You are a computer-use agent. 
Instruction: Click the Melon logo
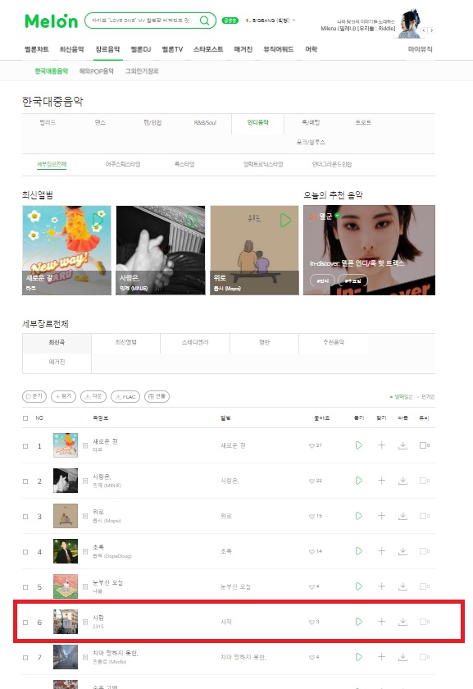coord(52,21)
